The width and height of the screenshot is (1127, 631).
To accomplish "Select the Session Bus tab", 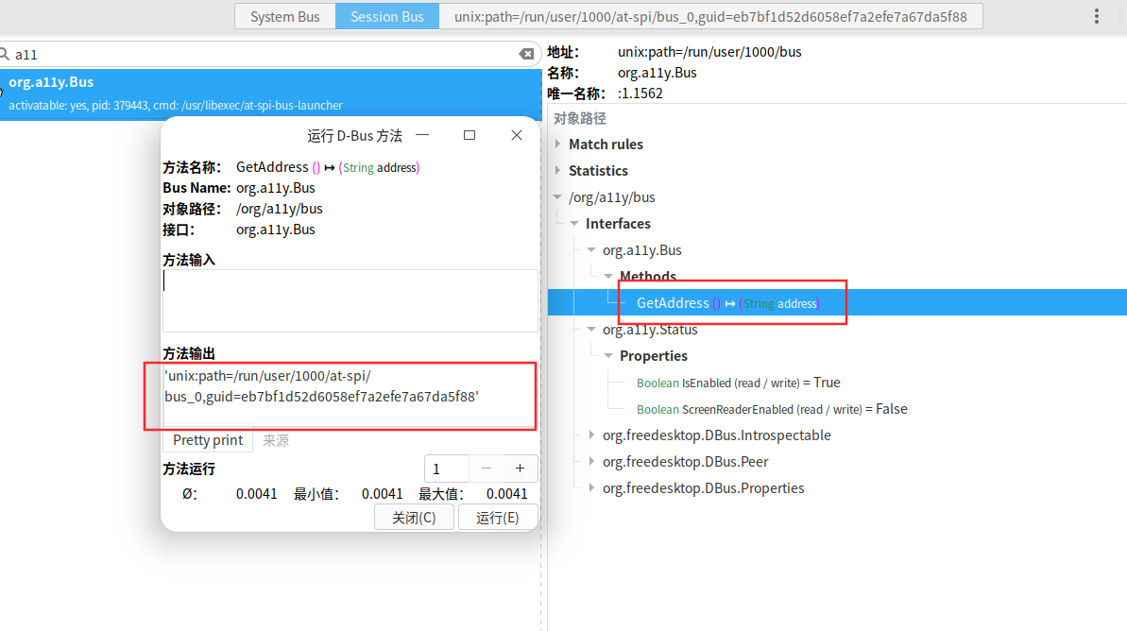I will (x=386, y=16).
